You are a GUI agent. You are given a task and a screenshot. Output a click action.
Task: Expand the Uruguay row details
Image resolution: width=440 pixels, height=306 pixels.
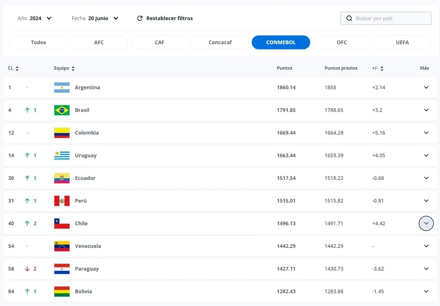[x=426, y=155]
